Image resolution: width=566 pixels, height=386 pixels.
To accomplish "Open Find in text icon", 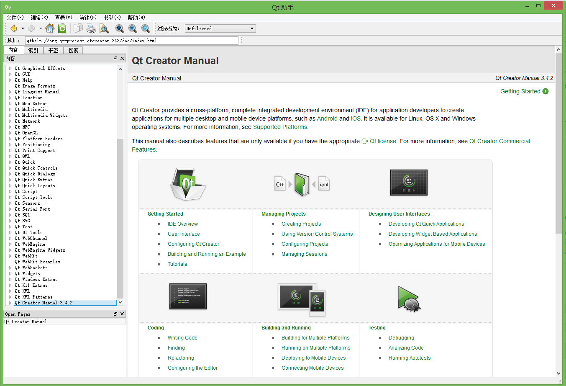I will point(104,28).
